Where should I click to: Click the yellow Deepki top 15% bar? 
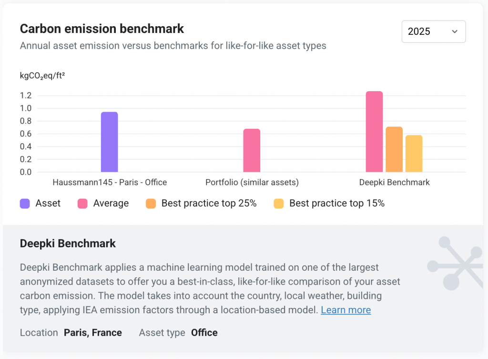[x=414, y=154]
